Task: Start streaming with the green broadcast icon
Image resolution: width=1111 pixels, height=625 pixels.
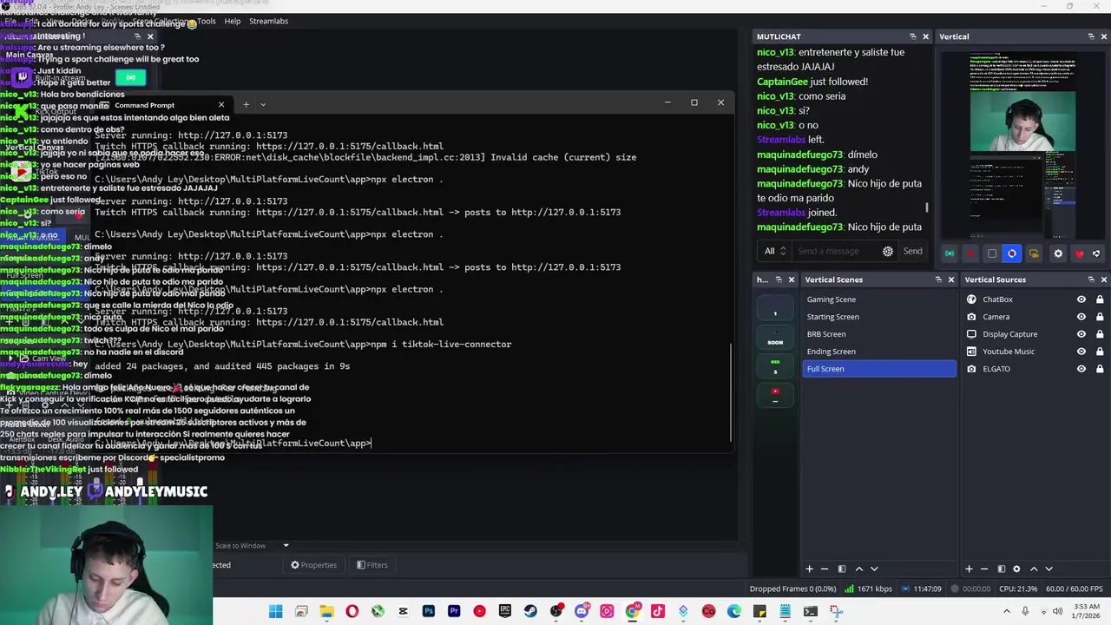Action: click(x=949, y=253)
